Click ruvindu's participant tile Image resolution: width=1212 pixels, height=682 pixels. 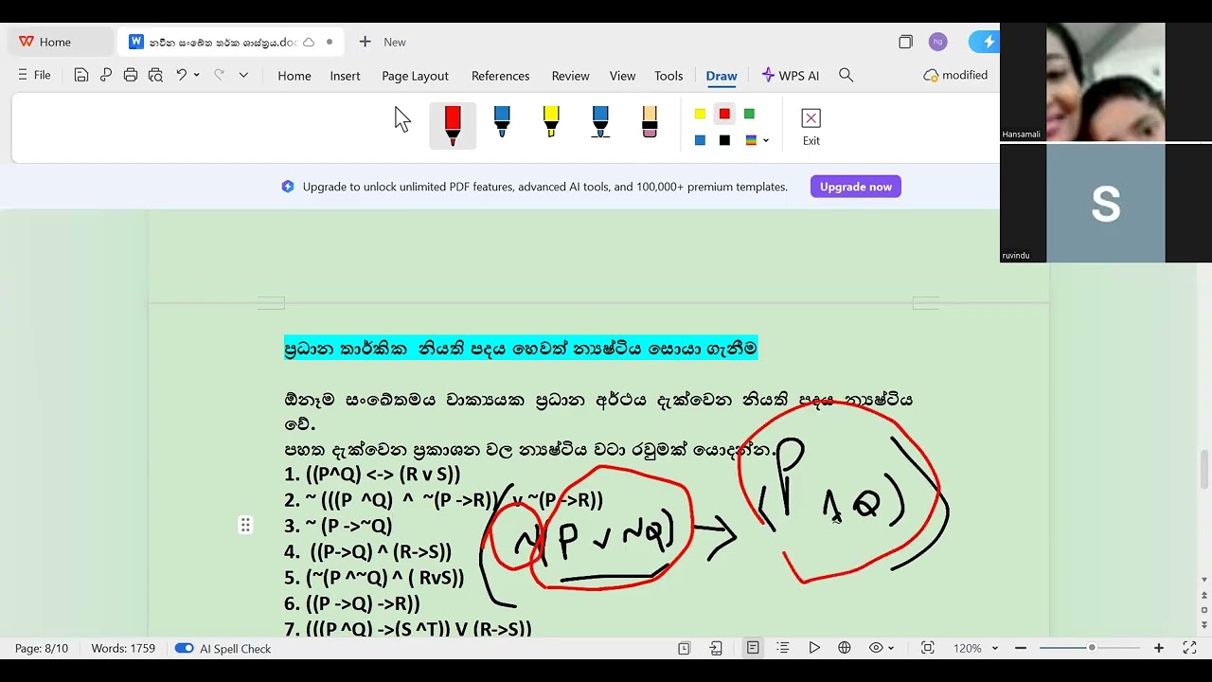(x=1105, y=204)
